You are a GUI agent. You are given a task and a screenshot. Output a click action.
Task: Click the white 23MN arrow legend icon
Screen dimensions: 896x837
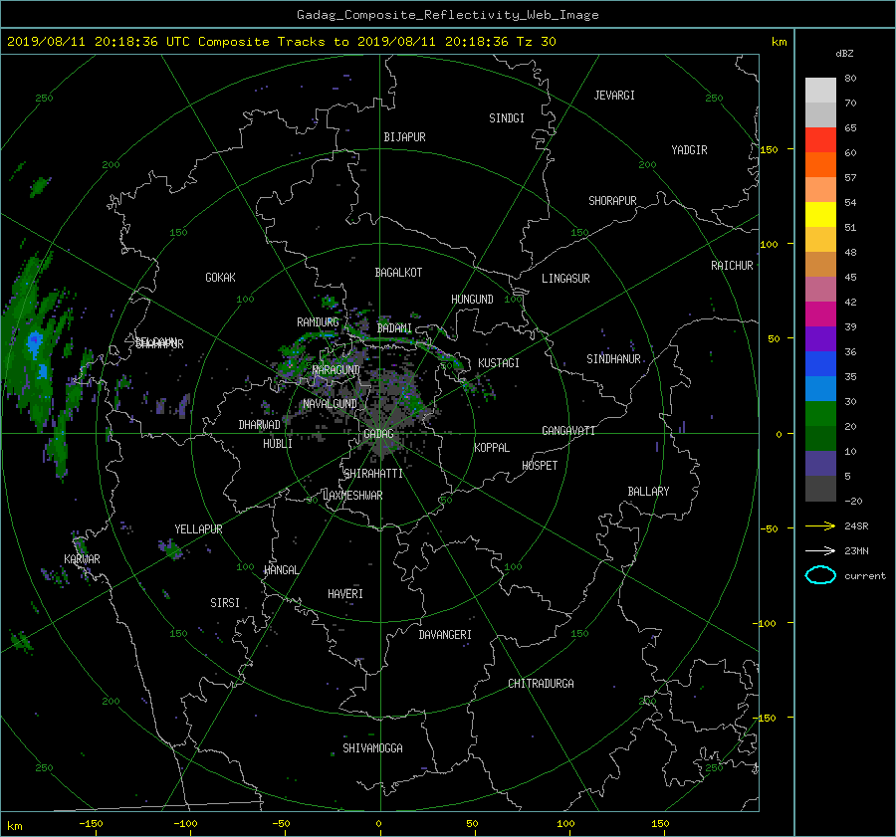(820, 550)
